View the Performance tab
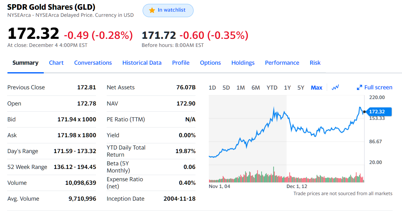Screen dimensions: 402x211 (x=282, y=63)
